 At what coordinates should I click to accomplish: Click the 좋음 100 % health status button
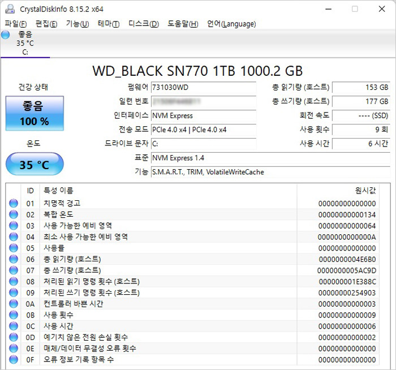coord(35,113)
